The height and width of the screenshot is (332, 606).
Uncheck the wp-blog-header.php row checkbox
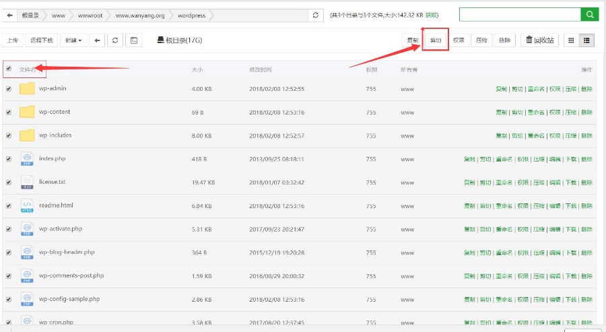coord(9,253)
